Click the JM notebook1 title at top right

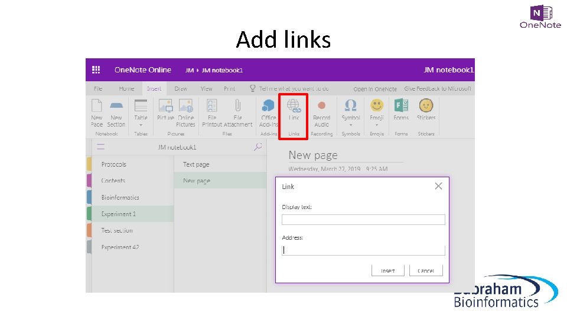pyautogui.click(x=448, y=70)
